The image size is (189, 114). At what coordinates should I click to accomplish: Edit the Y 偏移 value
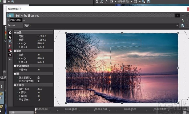click(39, 96)
